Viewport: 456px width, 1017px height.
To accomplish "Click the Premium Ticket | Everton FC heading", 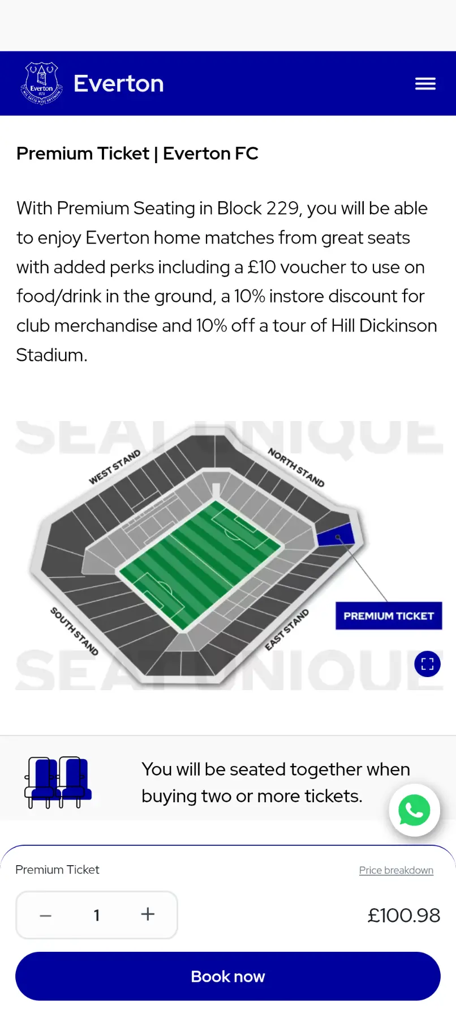I will tap(137, 154).
